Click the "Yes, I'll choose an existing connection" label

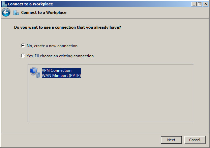60,56
